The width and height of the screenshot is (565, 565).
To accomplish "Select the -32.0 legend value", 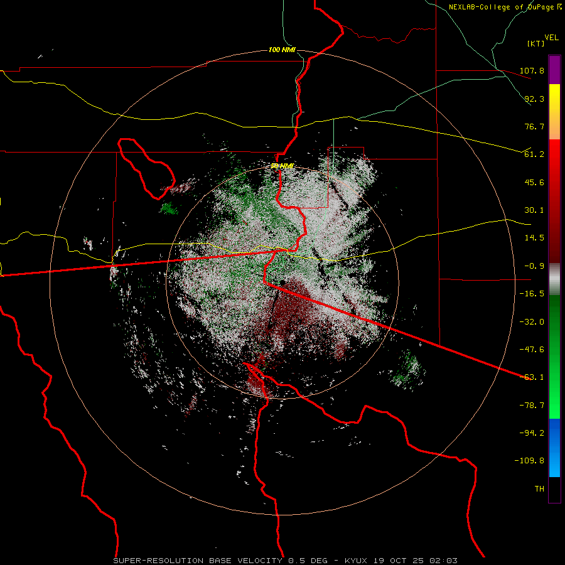I will (x=532, y=322).
